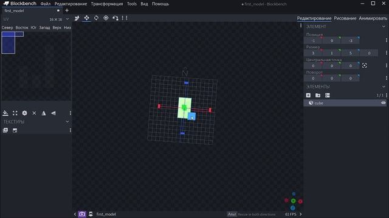
Task: Click the Position Z field showing -3
Action: [350, 41]
